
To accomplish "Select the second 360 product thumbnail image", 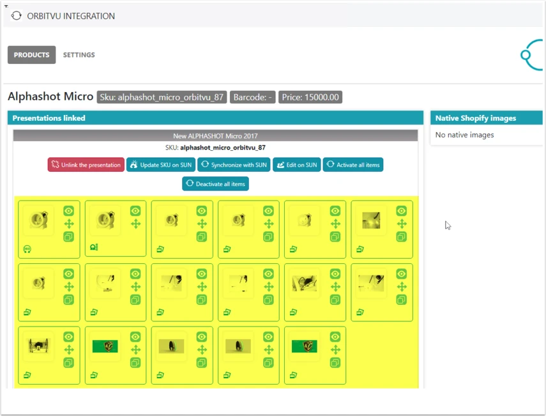I will 105,220.
